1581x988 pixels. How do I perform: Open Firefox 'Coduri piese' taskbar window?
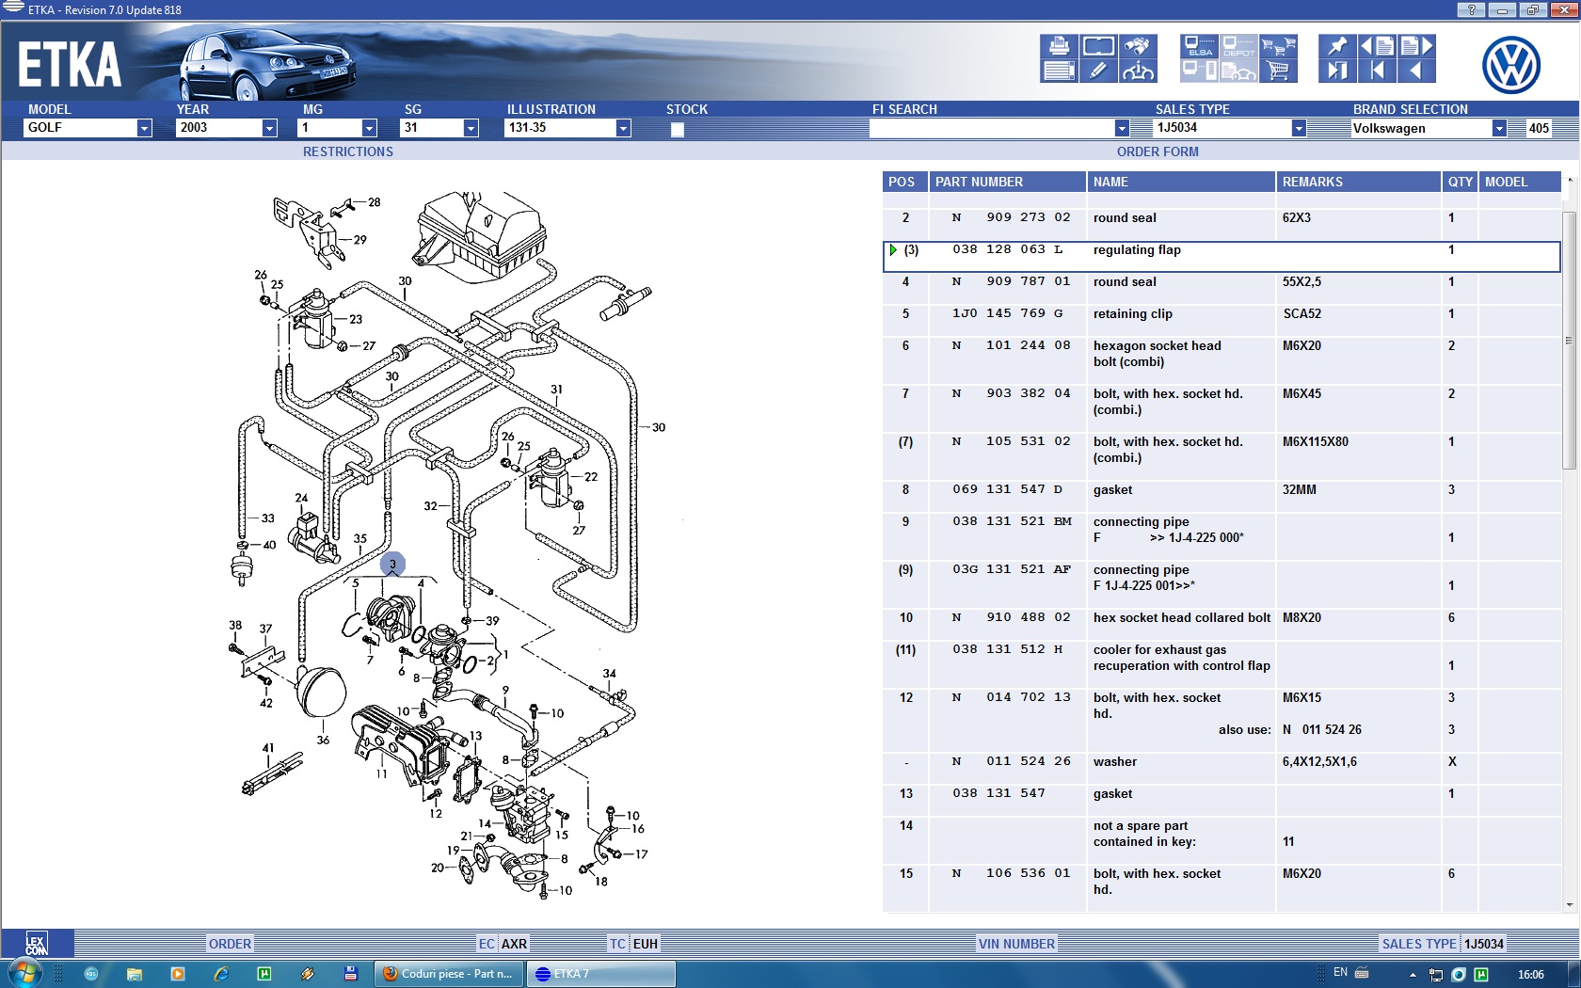point(449,974)
